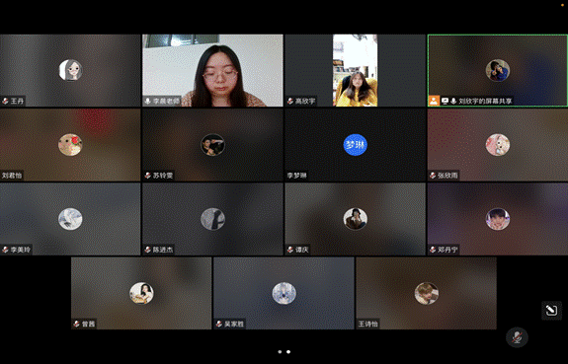Click the muted mic icon beside 陈进杰
Screen dimensions: 568x364
point(148,250)
